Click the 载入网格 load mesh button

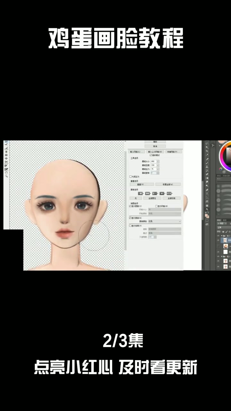click(x=137, y=152)
